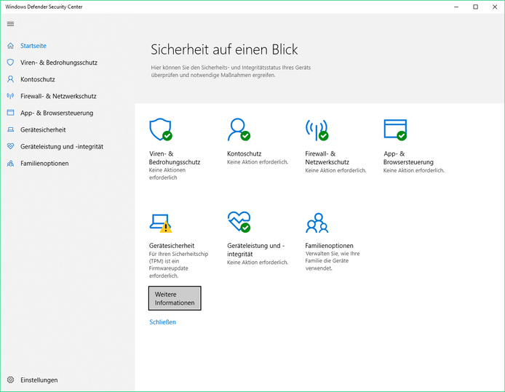Image resolution: width=505 pixels, height=392 pixels.
Task: Click the Gerätesicherheit laptop warning tile icon
Action: tap(160, 222)
